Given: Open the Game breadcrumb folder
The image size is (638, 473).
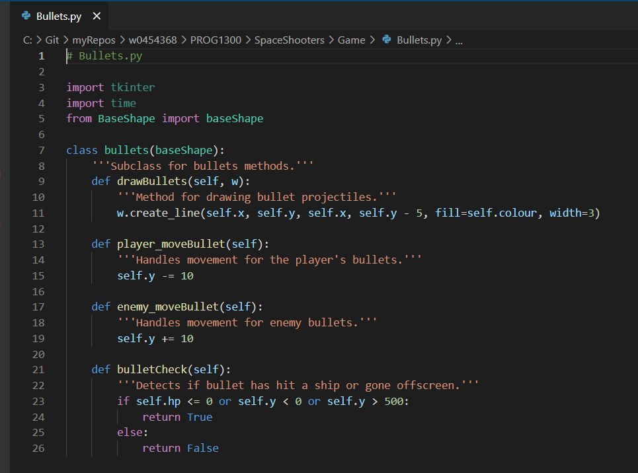Looking at the screenshot, I should pos(351,40).
